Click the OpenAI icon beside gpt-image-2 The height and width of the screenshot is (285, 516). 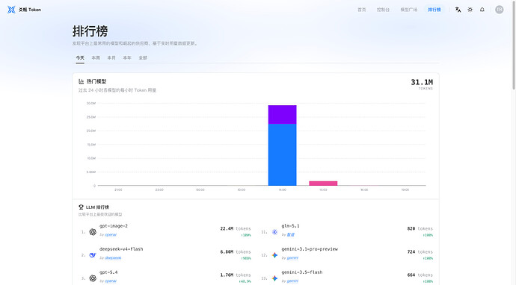pyautogui.click(x=93, y=232)
